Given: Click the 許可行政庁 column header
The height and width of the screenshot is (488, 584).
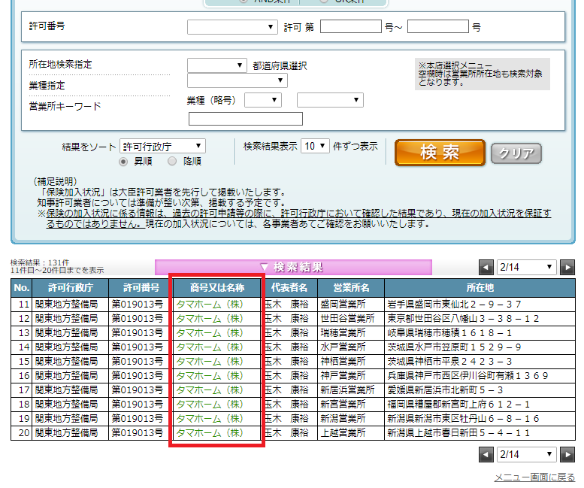Looking at the screenshot, I should (71, 287).
